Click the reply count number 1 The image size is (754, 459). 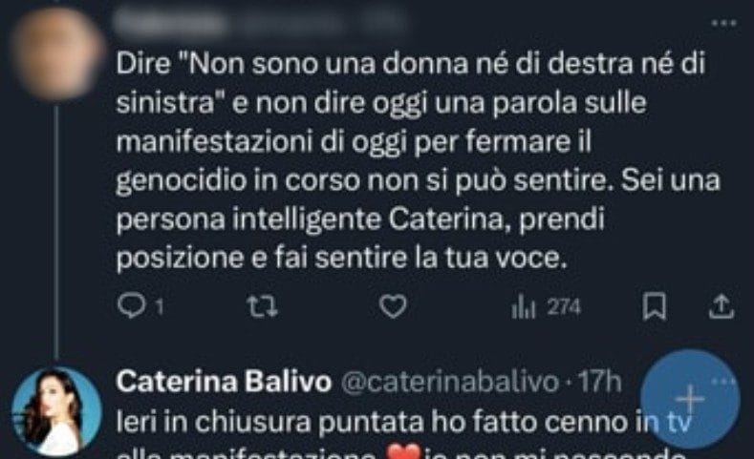[160, 307]
